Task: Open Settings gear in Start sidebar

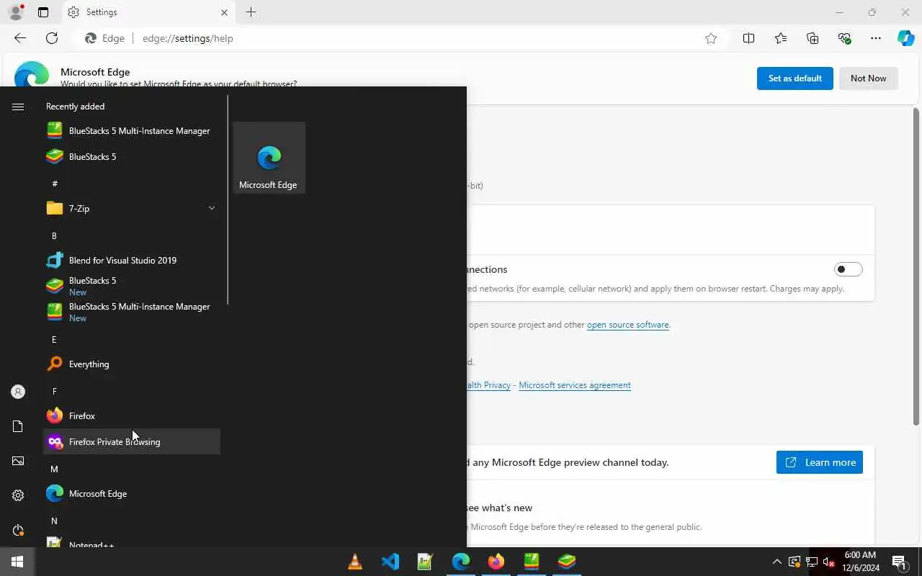Action: coord(18,495)
